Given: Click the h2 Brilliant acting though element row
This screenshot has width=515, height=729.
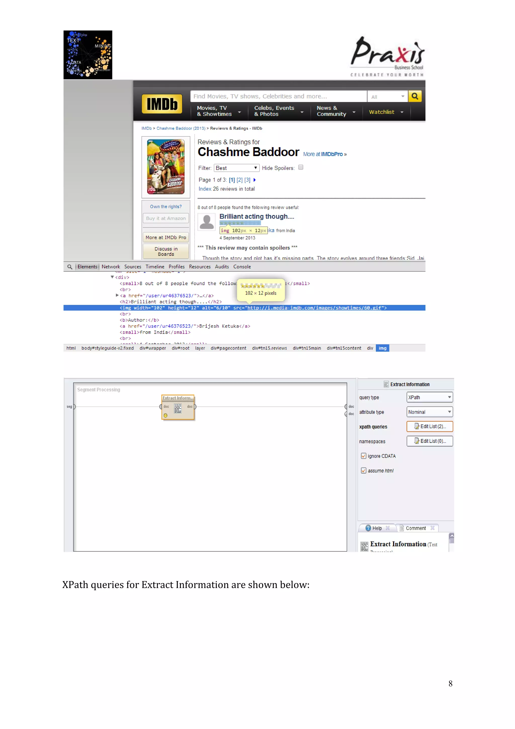Looking at the screenshot, I should 170,302.
